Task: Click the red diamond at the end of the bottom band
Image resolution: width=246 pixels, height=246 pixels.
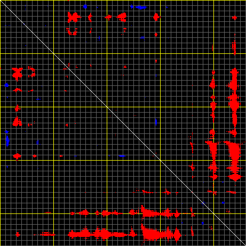Action: pos(177,235)
